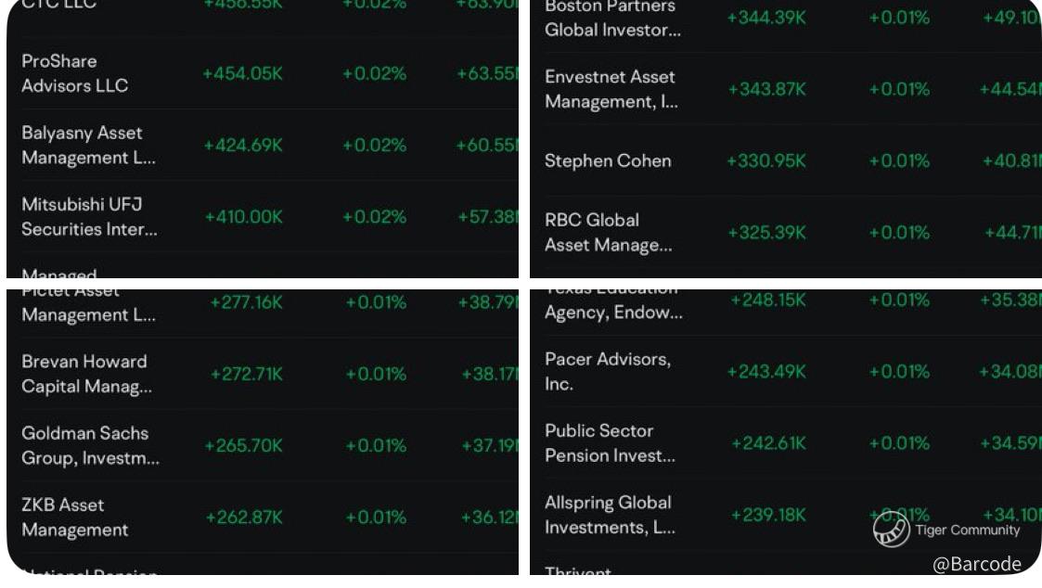
Task: Select Envestnet Asset Management row
Action: (x=610, y=90)
